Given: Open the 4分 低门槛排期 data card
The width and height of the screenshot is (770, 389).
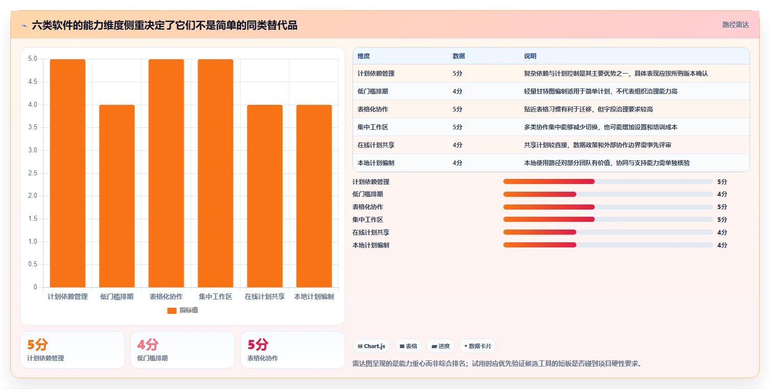Looking at the screenshot, I should [x=183, y=350].
